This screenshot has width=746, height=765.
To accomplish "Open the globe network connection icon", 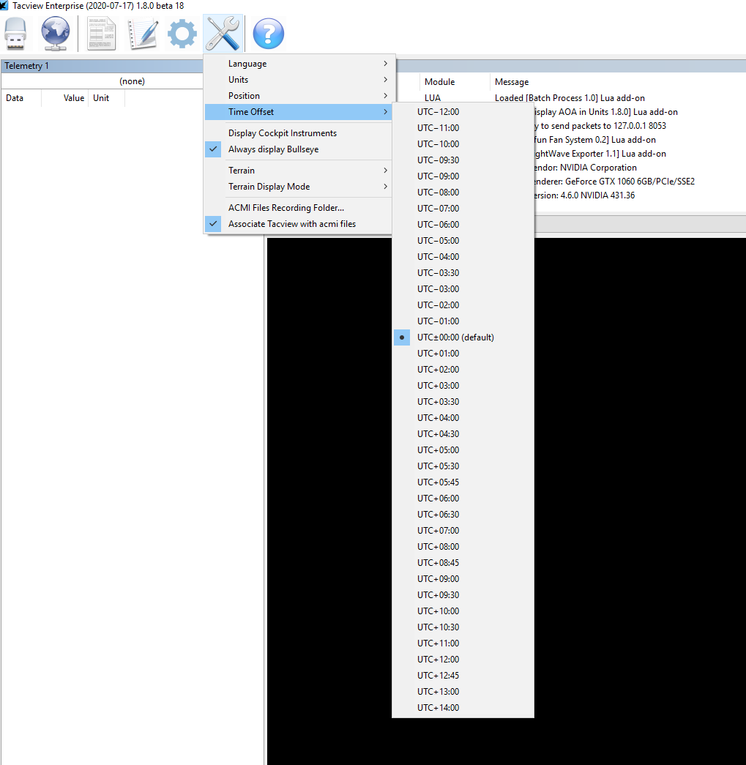I will point(55,33).
